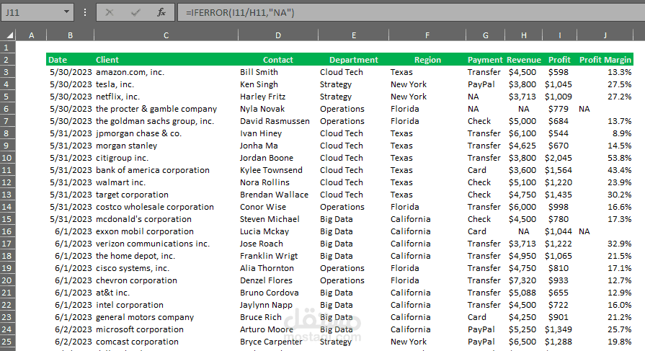The width and height of the screenshot is (645, 351).
Task: Select column A header
Action: pos(31,35)
